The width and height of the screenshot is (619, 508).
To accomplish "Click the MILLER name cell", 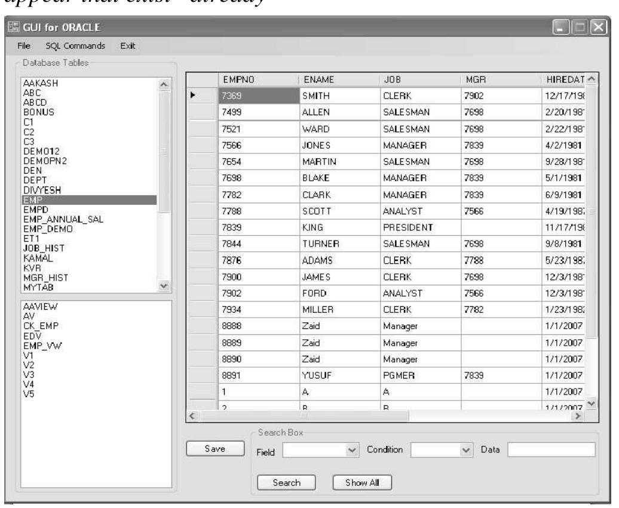I will [340, 310].
